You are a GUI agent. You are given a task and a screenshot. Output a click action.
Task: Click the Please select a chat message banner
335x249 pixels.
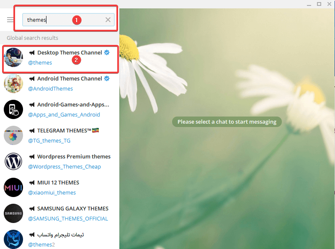(227, 122)
